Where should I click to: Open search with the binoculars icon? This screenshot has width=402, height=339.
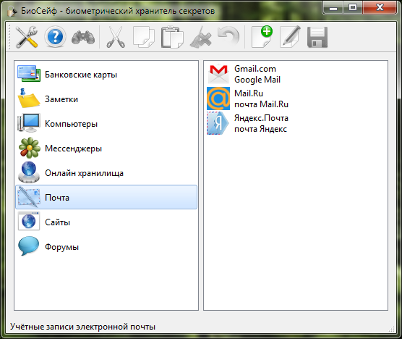click(83, 38)
